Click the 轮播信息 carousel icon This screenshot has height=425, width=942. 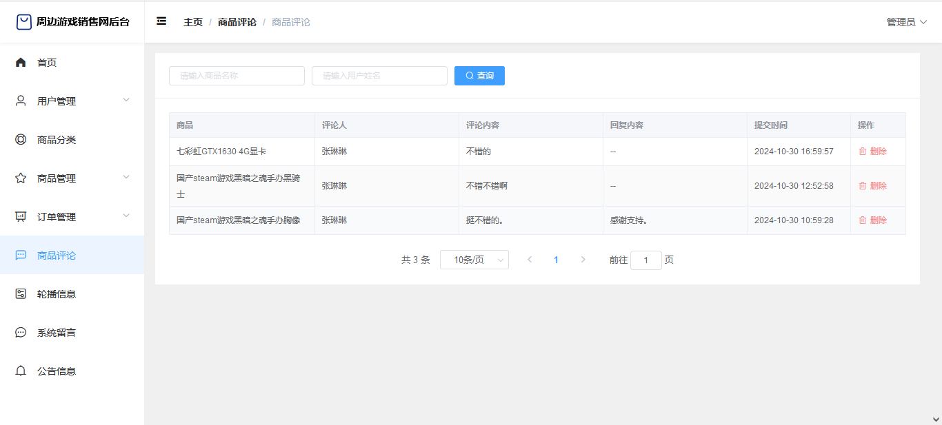21,294
